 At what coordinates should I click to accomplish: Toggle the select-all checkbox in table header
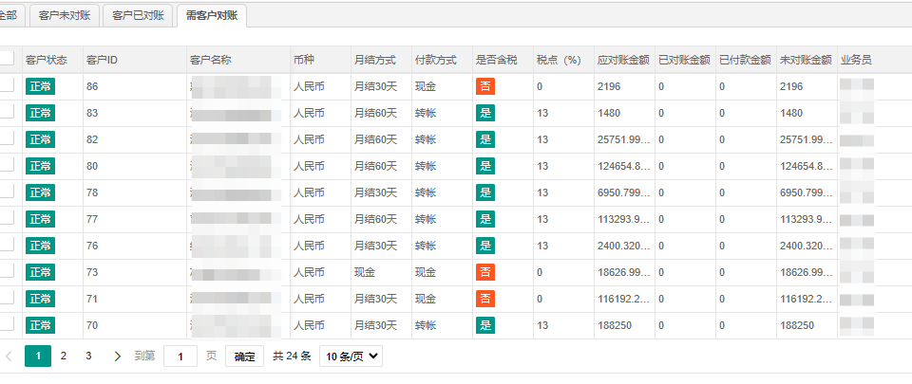tap(7, 59)
